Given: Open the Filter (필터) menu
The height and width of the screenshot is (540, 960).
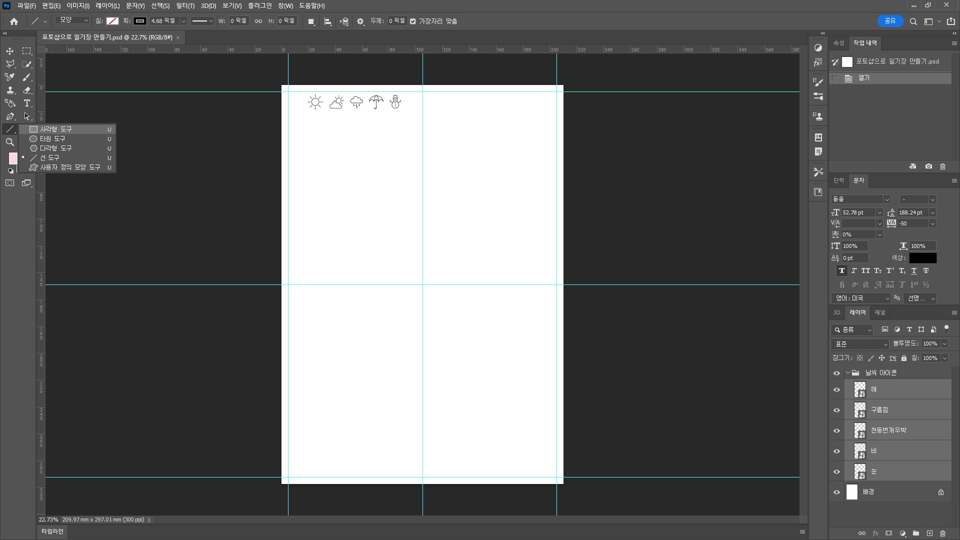Looking at the screenshot, I should 185,5.
